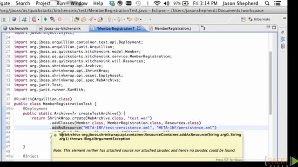Click the green Run launch icon
The image size is (298, 167).
(46, 19)
